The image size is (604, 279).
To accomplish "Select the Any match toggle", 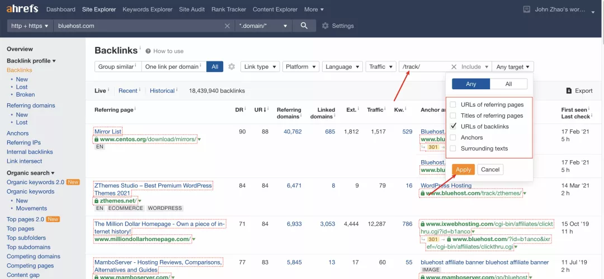I will tap(471, 84).
